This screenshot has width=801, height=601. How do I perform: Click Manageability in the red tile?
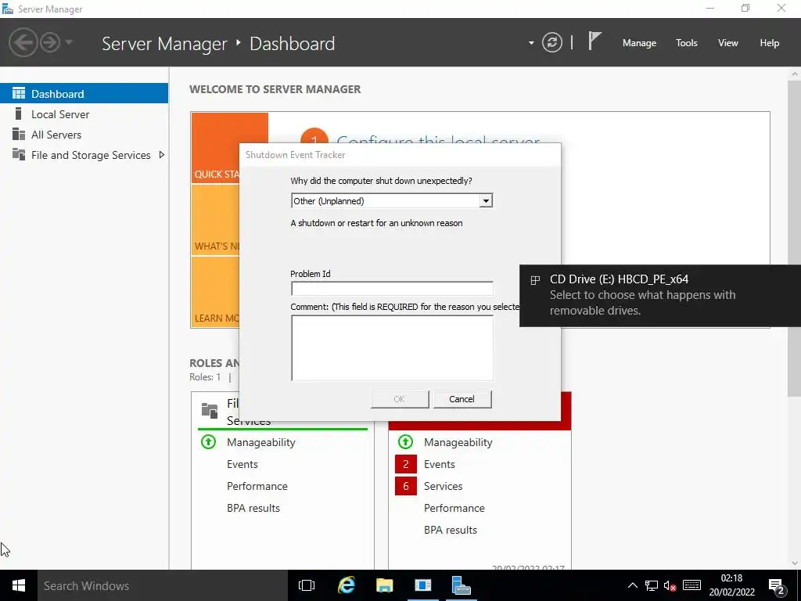(x=458, y=442)
